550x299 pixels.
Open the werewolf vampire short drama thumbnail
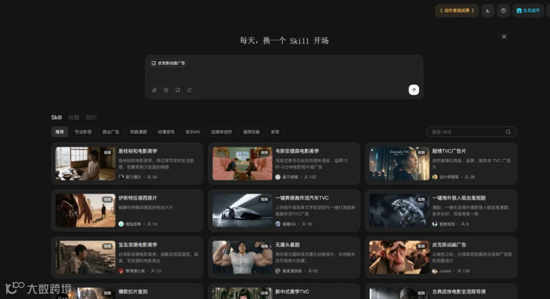[x=399, y=210]
